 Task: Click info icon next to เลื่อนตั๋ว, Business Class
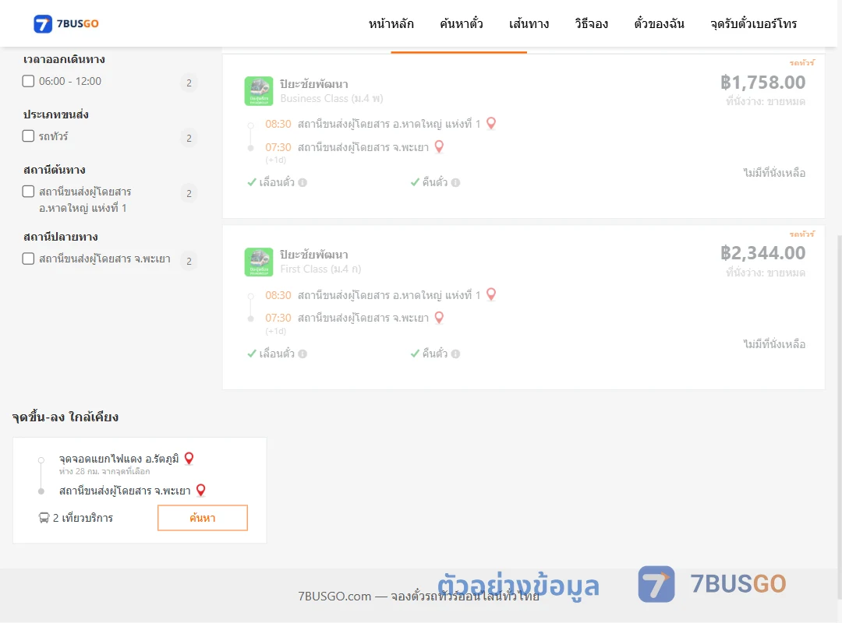click(x=302, y=182)
